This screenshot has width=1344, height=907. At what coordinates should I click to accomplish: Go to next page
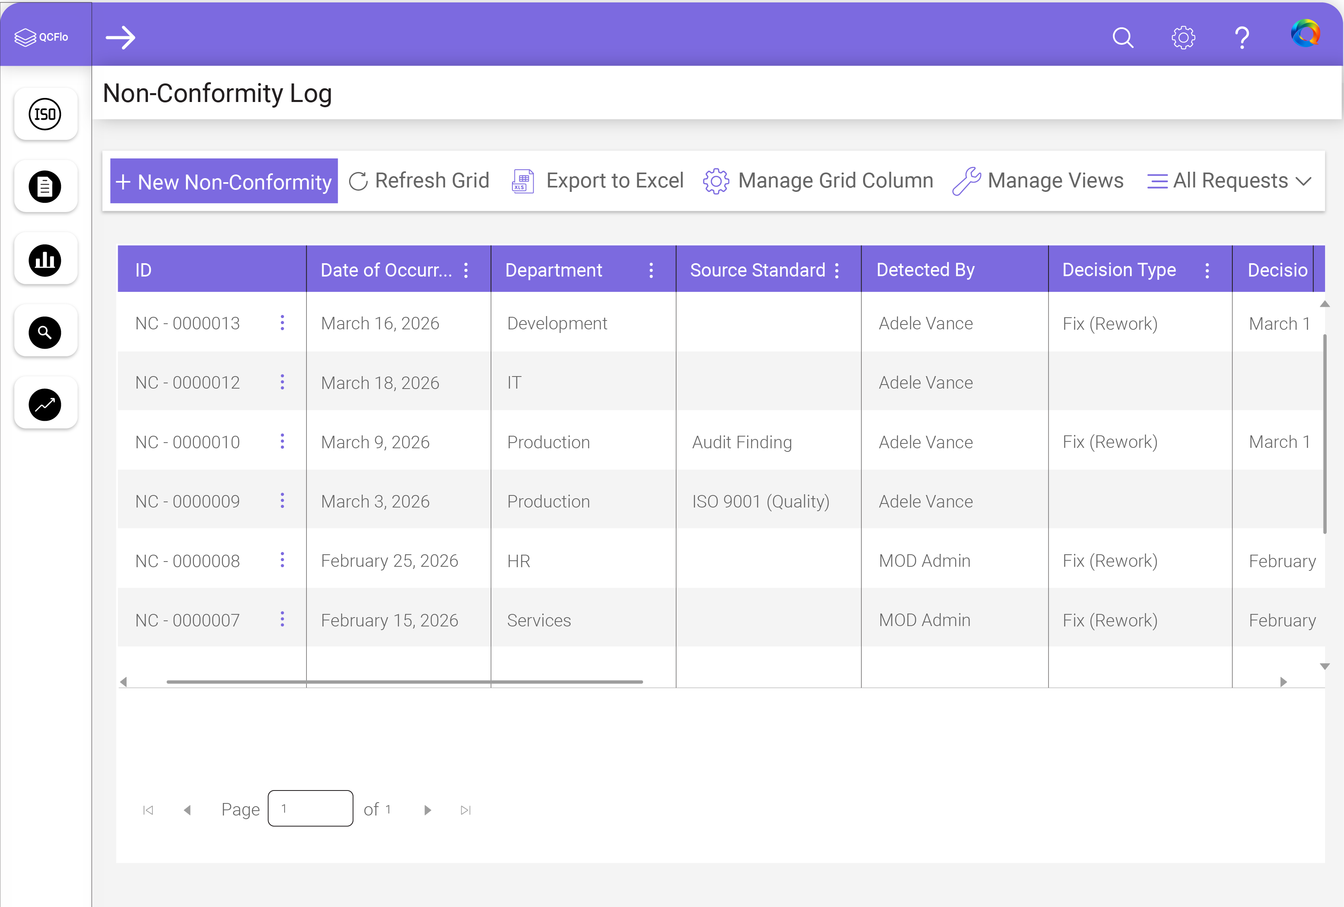coord(427,810)
